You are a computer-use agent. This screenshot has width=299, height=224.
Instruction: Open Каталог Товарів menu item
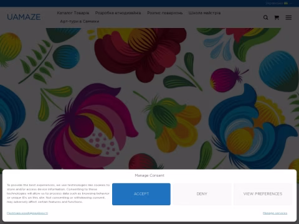[73, 13]
